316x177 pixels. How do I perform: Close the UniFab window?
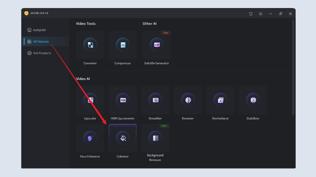click(x=290, y=14)
